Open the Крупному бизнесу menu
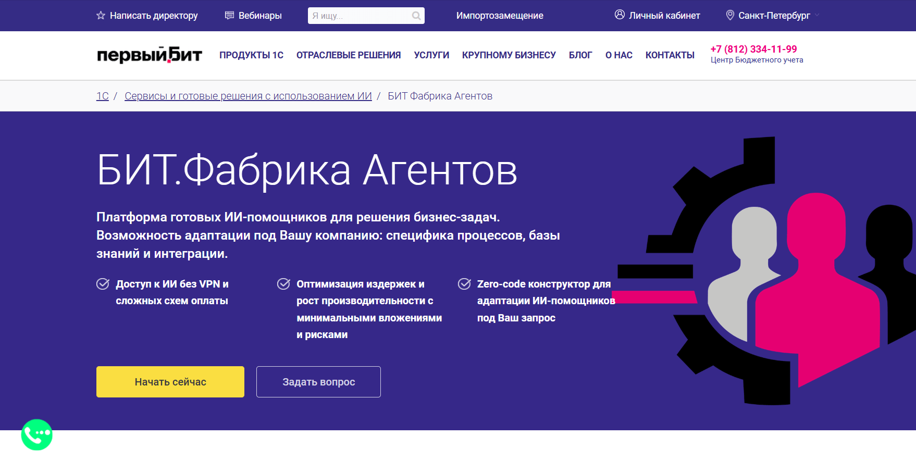This screenshot has height=461, width=916. pos(509,55)
